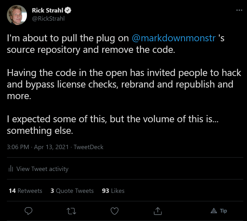Click the Tip label text
Screen dimensions: 247x221
(x=224, y=211)
